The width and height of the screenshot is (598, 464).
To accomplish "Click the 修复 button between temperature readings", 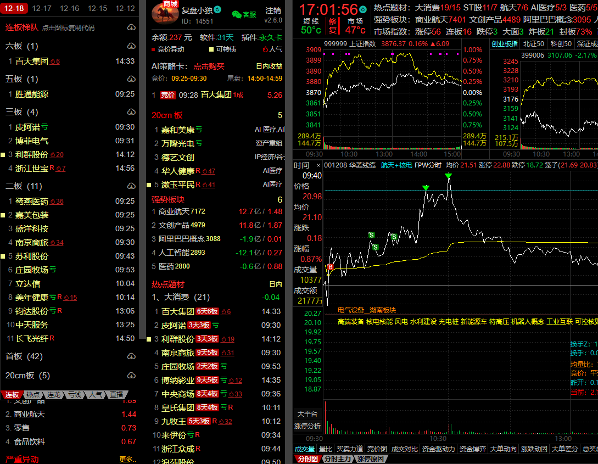I will (333, 25).
